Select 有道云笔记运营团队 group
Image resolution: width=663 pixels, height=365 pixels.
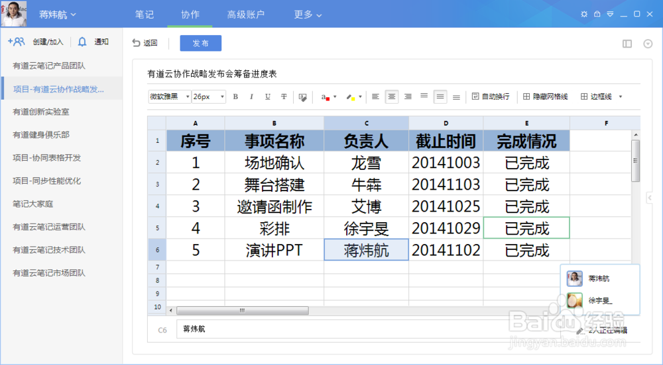click(62, 227)
